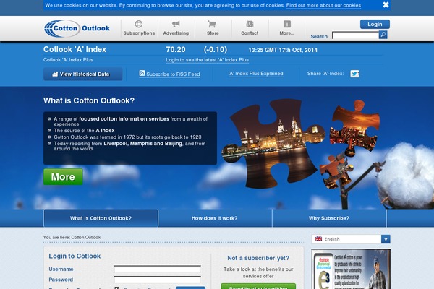Click the Cotlook 'A' Index heading
This screenshot has width=434, height=289.
(x=75, y=50)
